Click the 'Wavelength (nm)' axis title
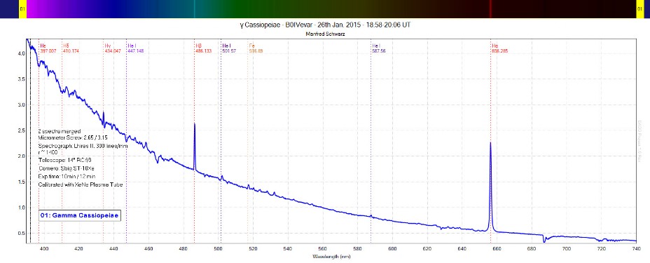The width and height of the screenshot is (650, 263). tap(331, 257)
